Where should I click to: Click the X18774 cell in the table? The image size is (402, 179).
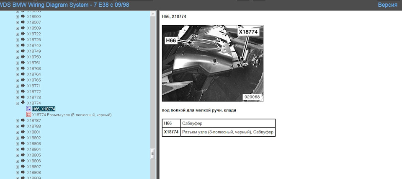coord(171,132)
